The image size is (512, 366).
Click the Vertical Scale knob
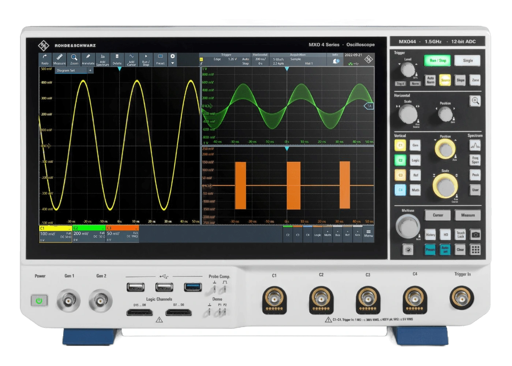point(445,186)
